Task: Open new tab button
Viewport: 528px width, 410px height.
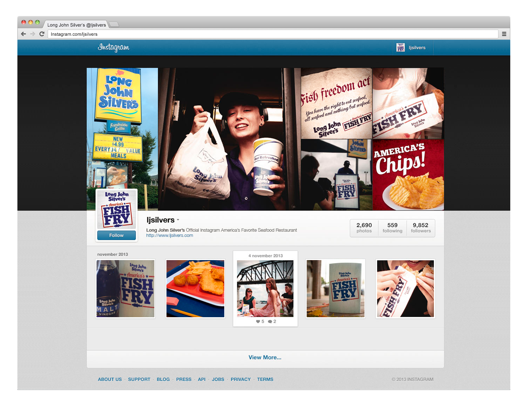Action: point(114,24)
